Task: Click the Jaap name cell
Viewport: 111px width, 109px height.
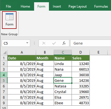Action: (63, 75)
